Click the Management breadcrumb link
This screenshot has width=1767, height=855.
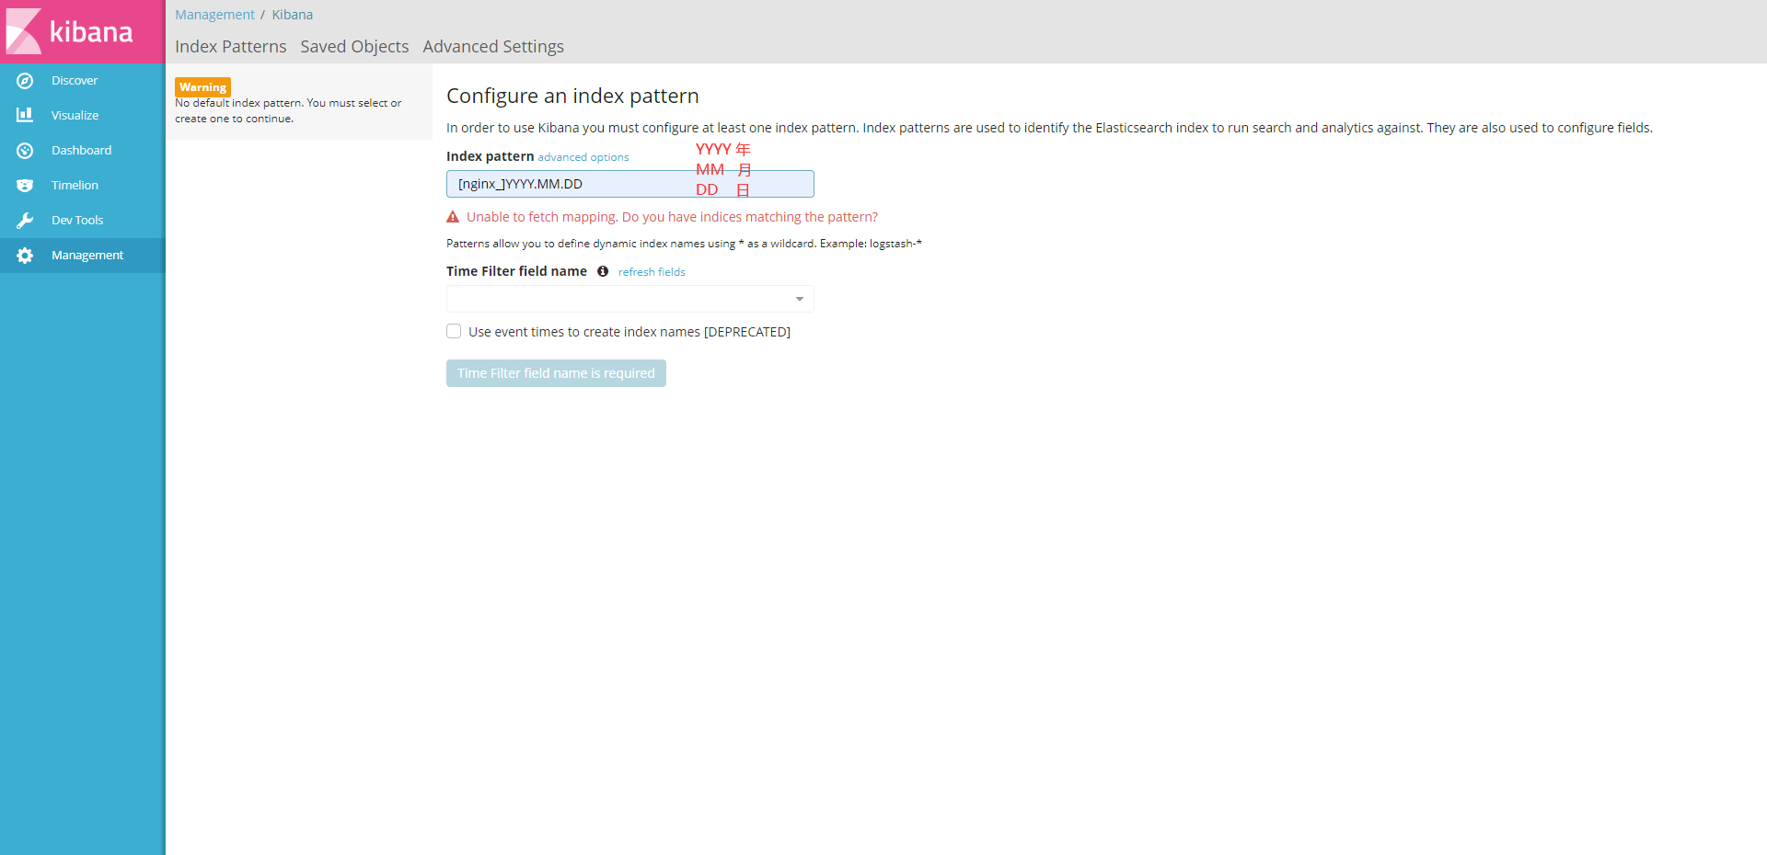(214, 15)
